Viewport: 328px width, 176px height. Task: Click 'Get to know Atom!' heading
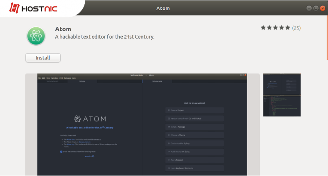194,103
